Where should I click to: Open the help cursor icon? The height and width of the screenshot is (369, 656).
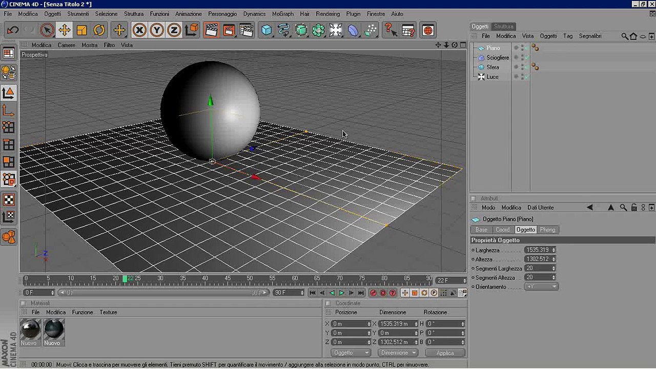click(x=391, y=30)
